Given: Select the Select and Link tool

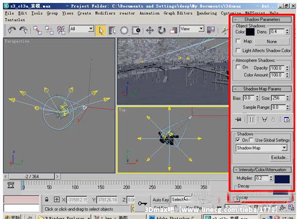Looking at the screenshot, I should [x=37, y=30].
